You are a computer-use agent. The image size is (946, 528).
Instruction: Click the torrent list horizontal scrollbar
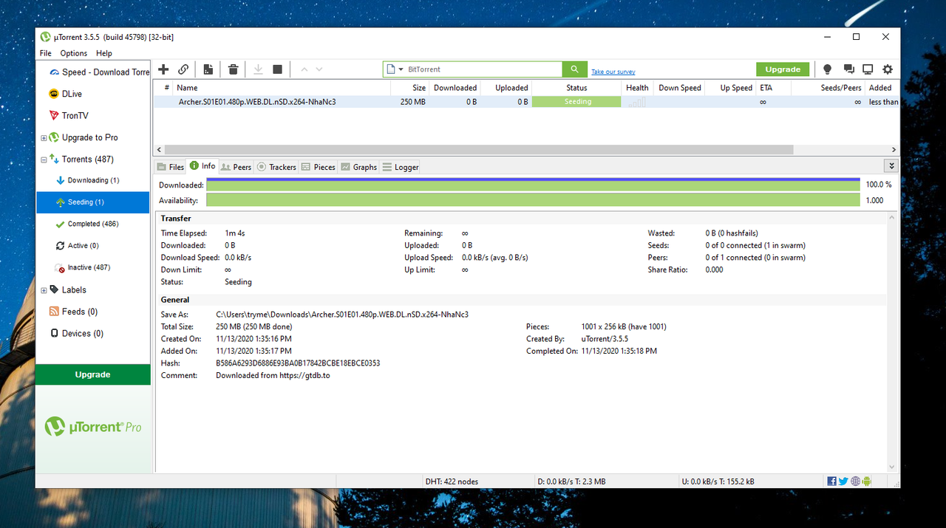(479, 149)
